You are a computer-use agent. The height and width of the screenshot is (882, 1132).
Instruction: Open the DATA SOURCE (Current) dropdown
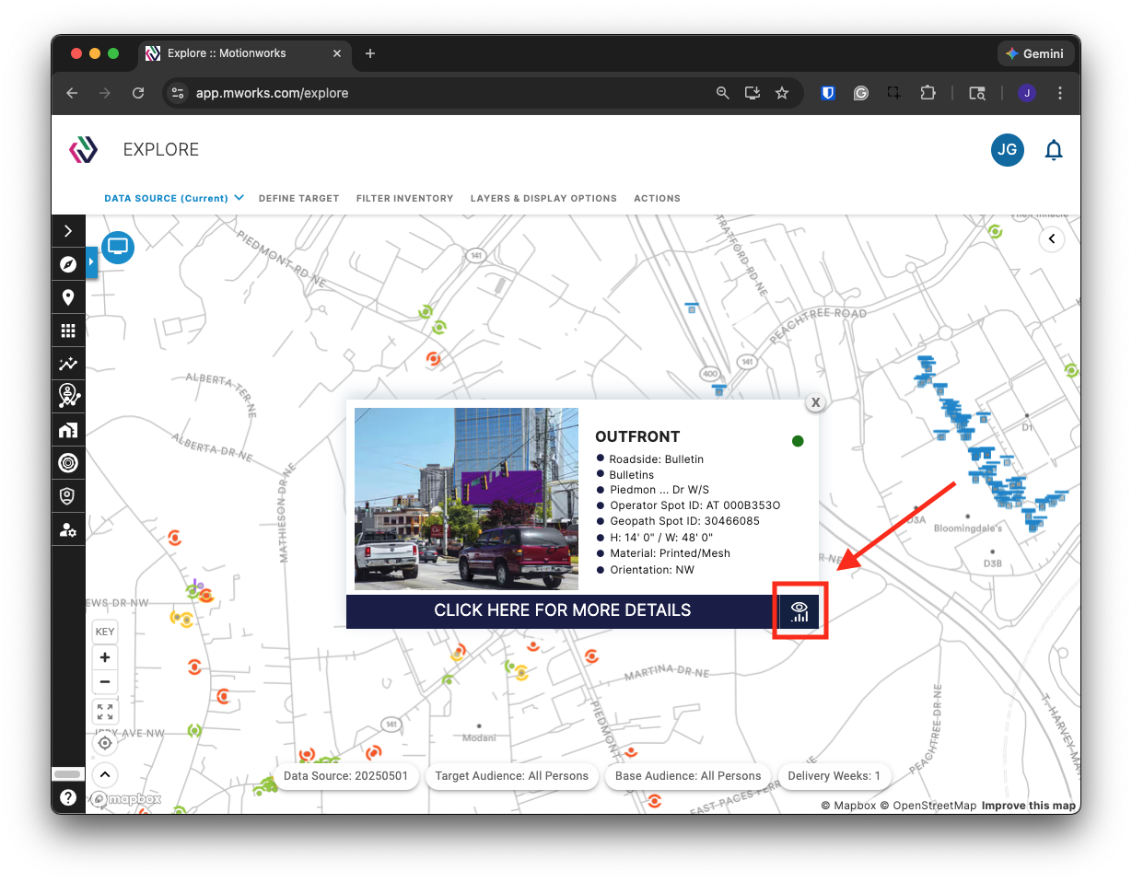(174, 198)
